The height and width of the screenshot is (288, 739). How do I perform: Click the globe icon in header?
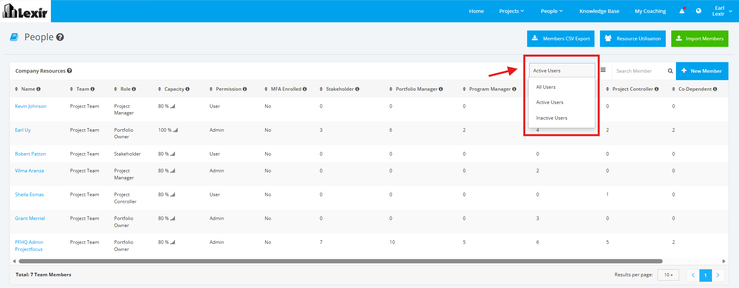[699, 11]
